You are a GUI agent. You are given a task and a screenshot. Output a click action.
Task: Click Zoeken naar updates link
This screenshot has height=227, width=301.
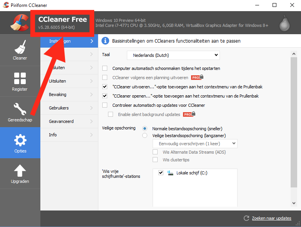coord(271,218)
